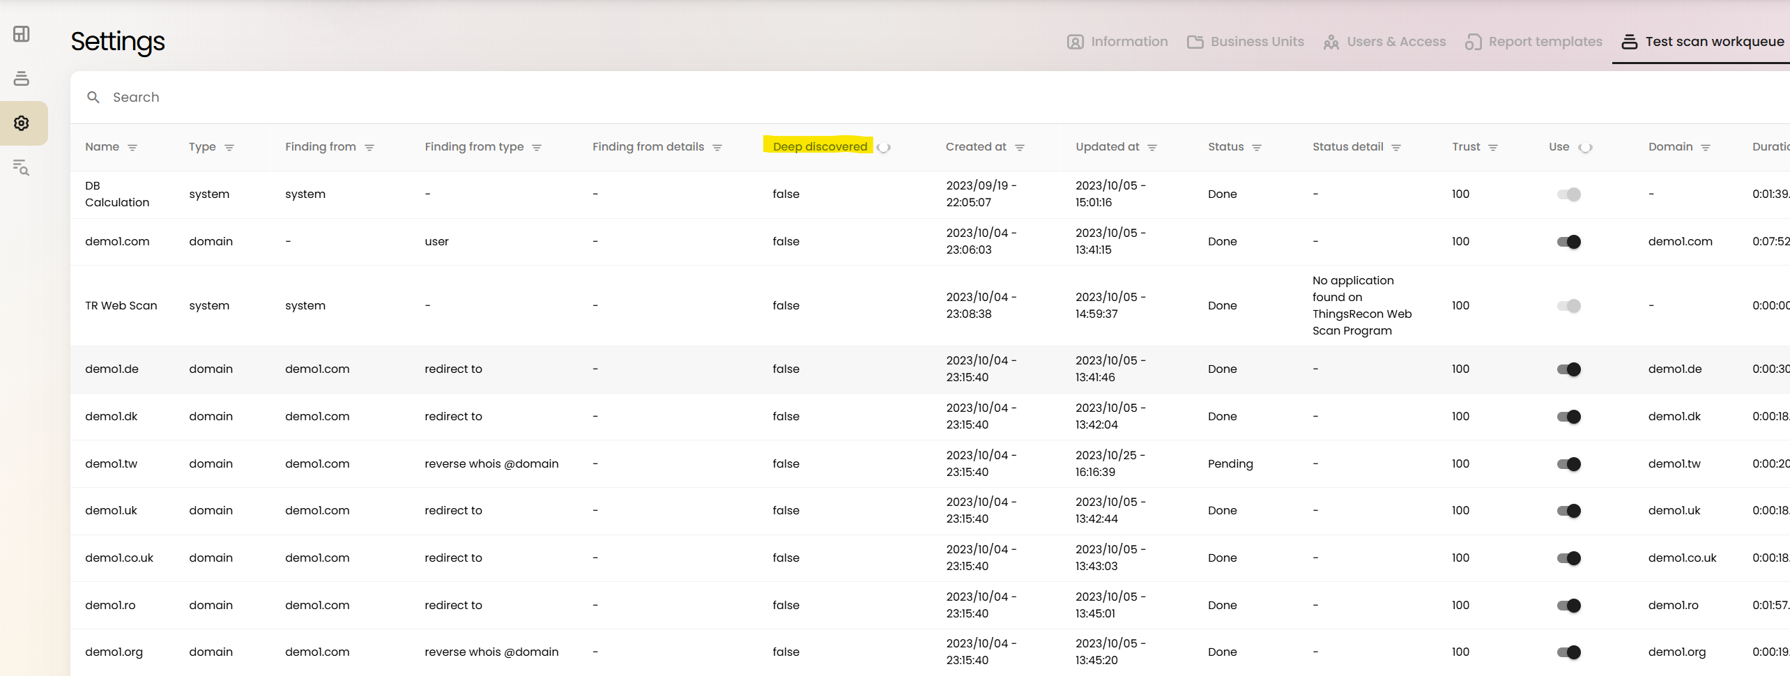Toggle Use switch for demo1.co.uk row
Image resolution: width=1790 pixels, height=676 pixels.
(1569, 558)
